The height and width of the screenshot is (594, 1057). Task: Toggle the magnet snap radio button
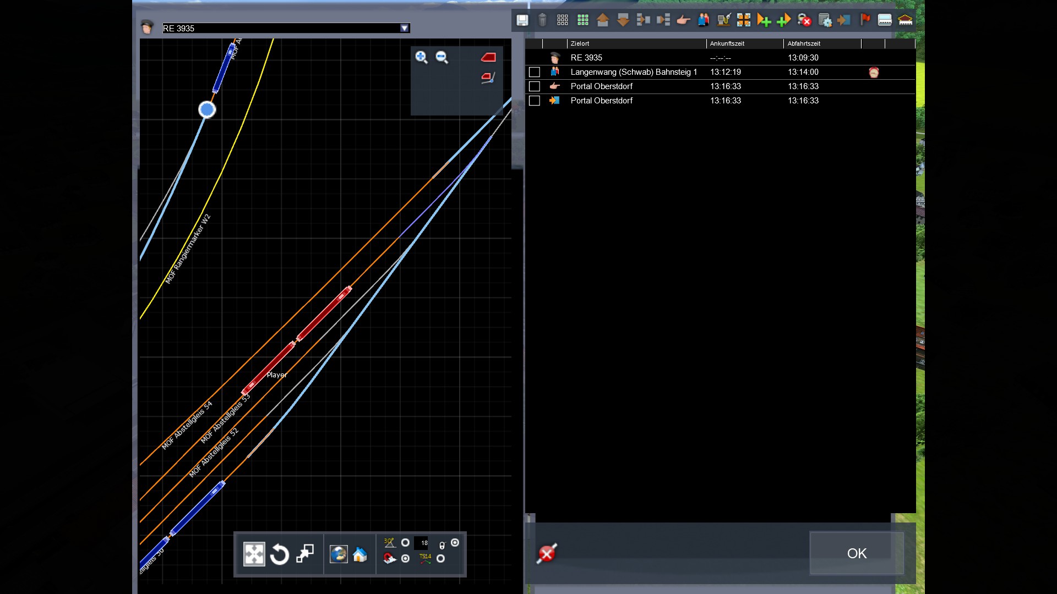406,559
